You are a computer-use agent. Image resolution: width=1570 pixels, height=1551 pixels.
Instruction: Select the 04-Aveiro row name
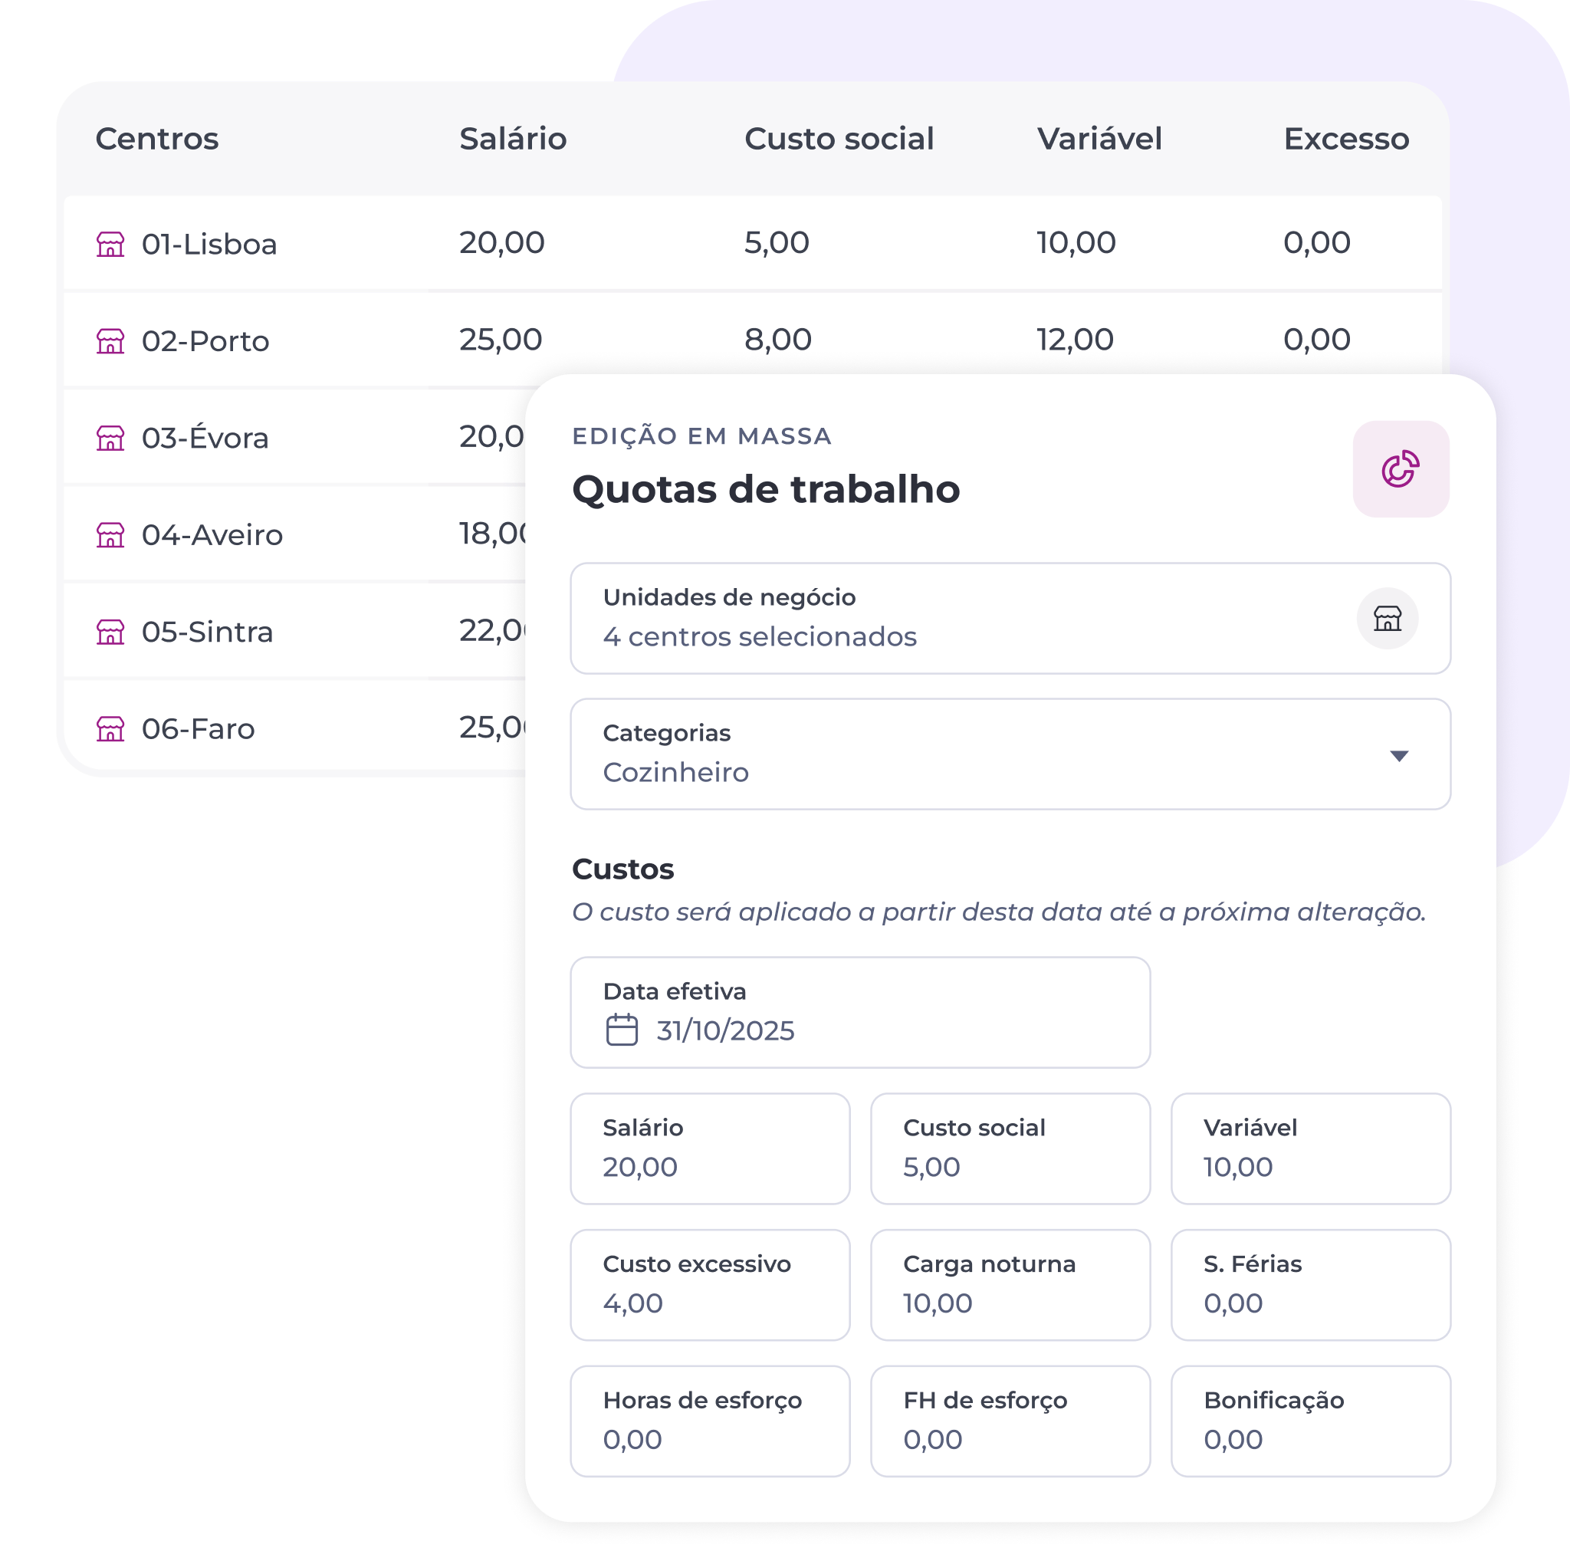(x=212, y=535)
